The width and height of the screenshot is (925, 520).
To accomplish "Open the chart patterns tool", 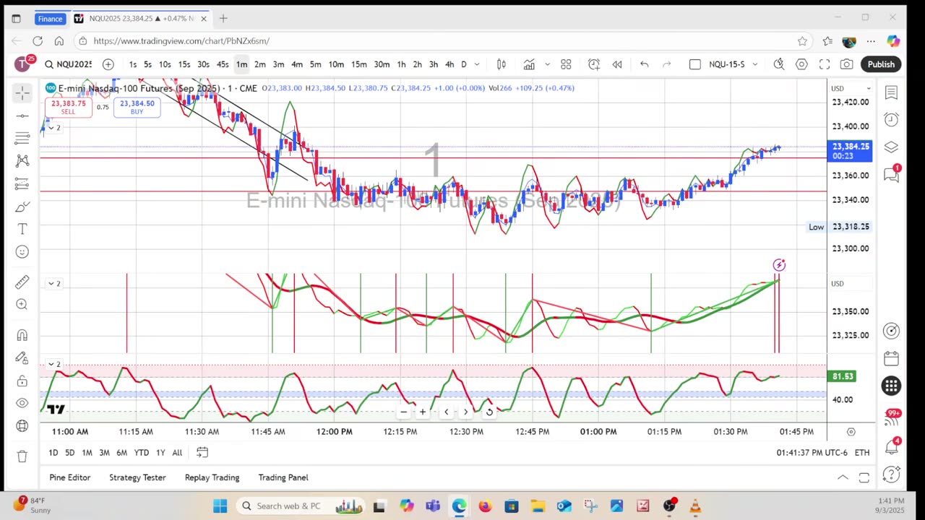I will tap(22, 160).
